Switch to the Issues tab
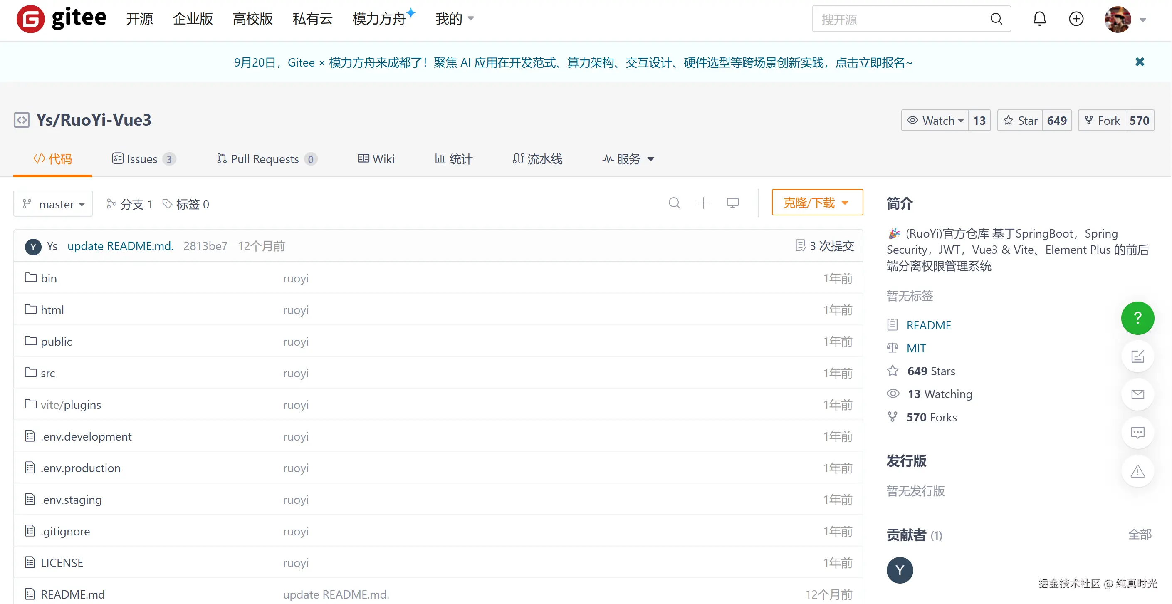Image resolution: width=1172 pixels, height=604 pixels. pos(143,159)
